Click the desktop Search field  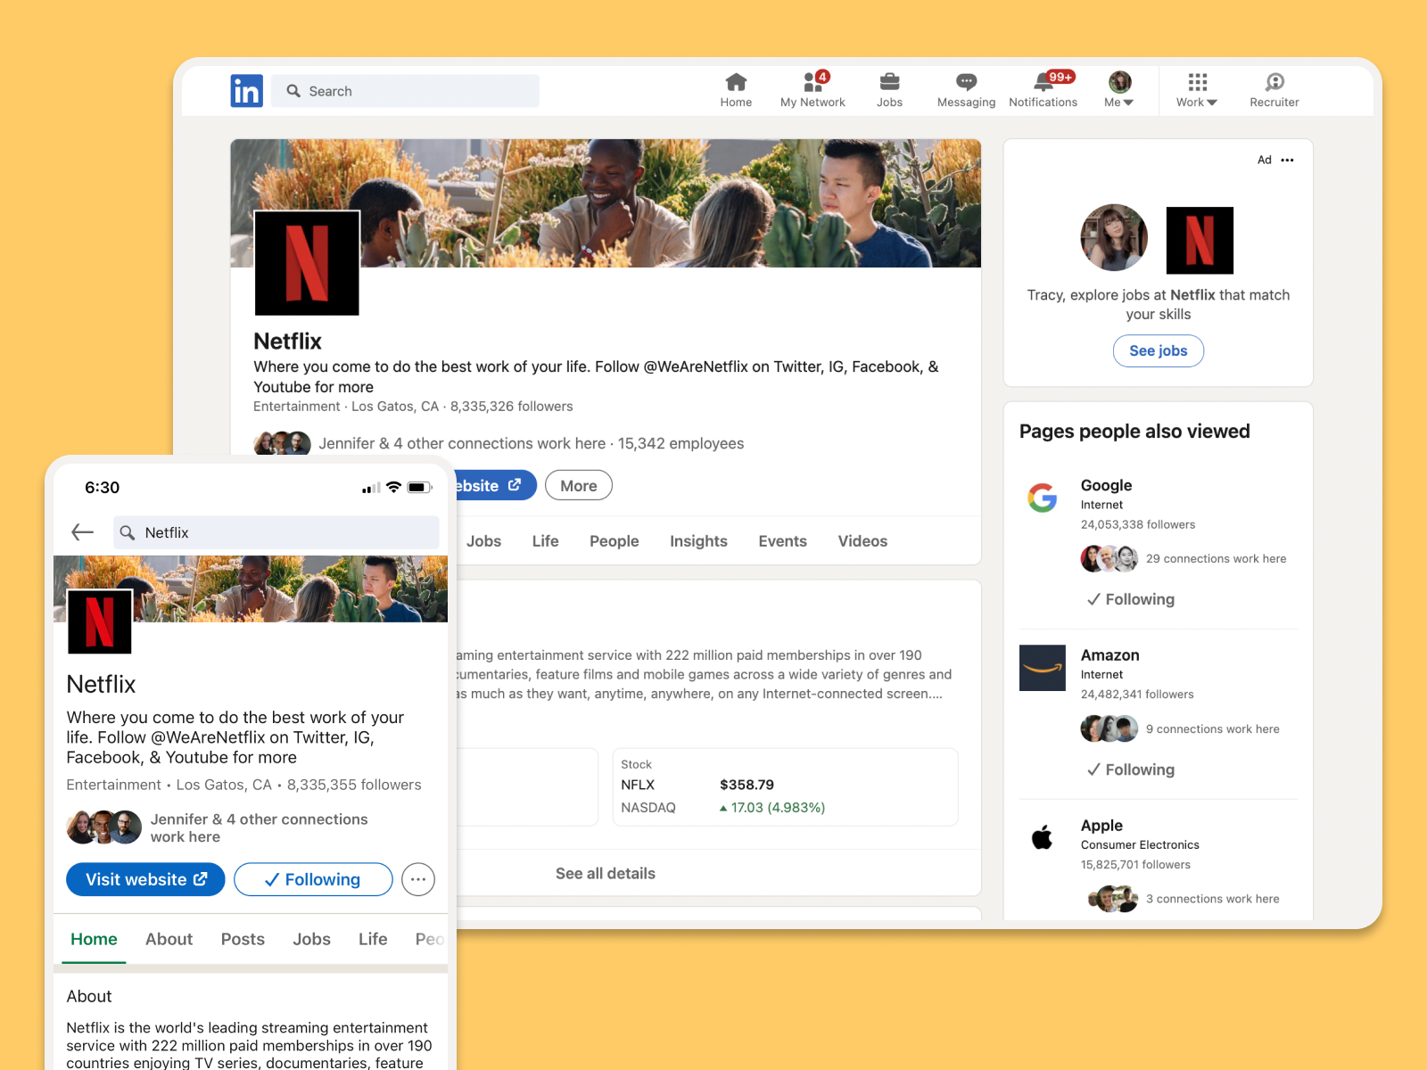[x=405, y=91]
